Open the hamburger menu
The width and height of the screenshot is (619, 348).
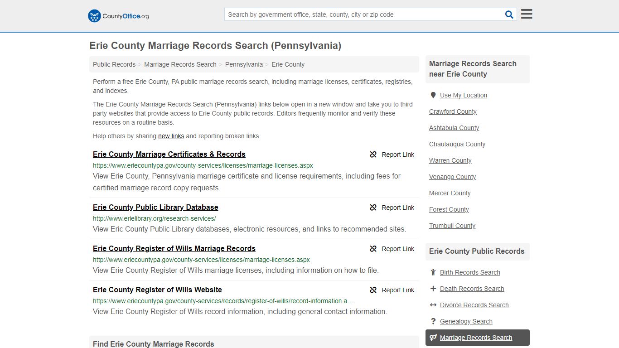[527, 14]
